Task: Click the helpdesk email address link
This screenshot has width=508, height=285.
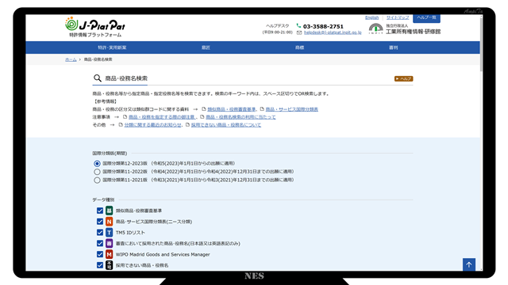Action: pos(333,32)
